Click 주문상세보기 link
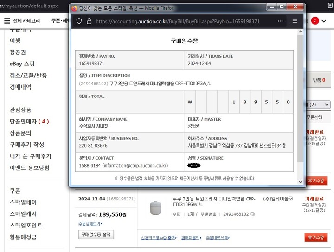 point(90,224)
